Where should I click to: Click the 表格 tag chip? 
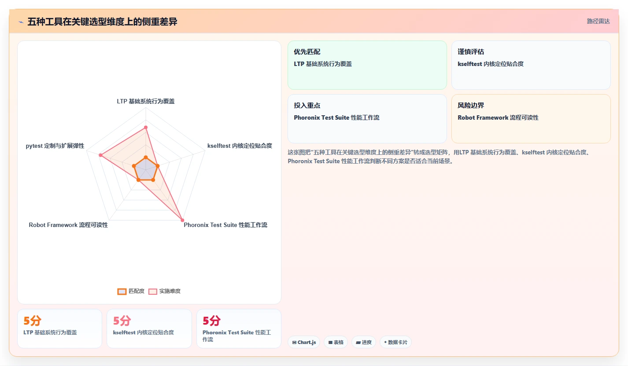336,342
